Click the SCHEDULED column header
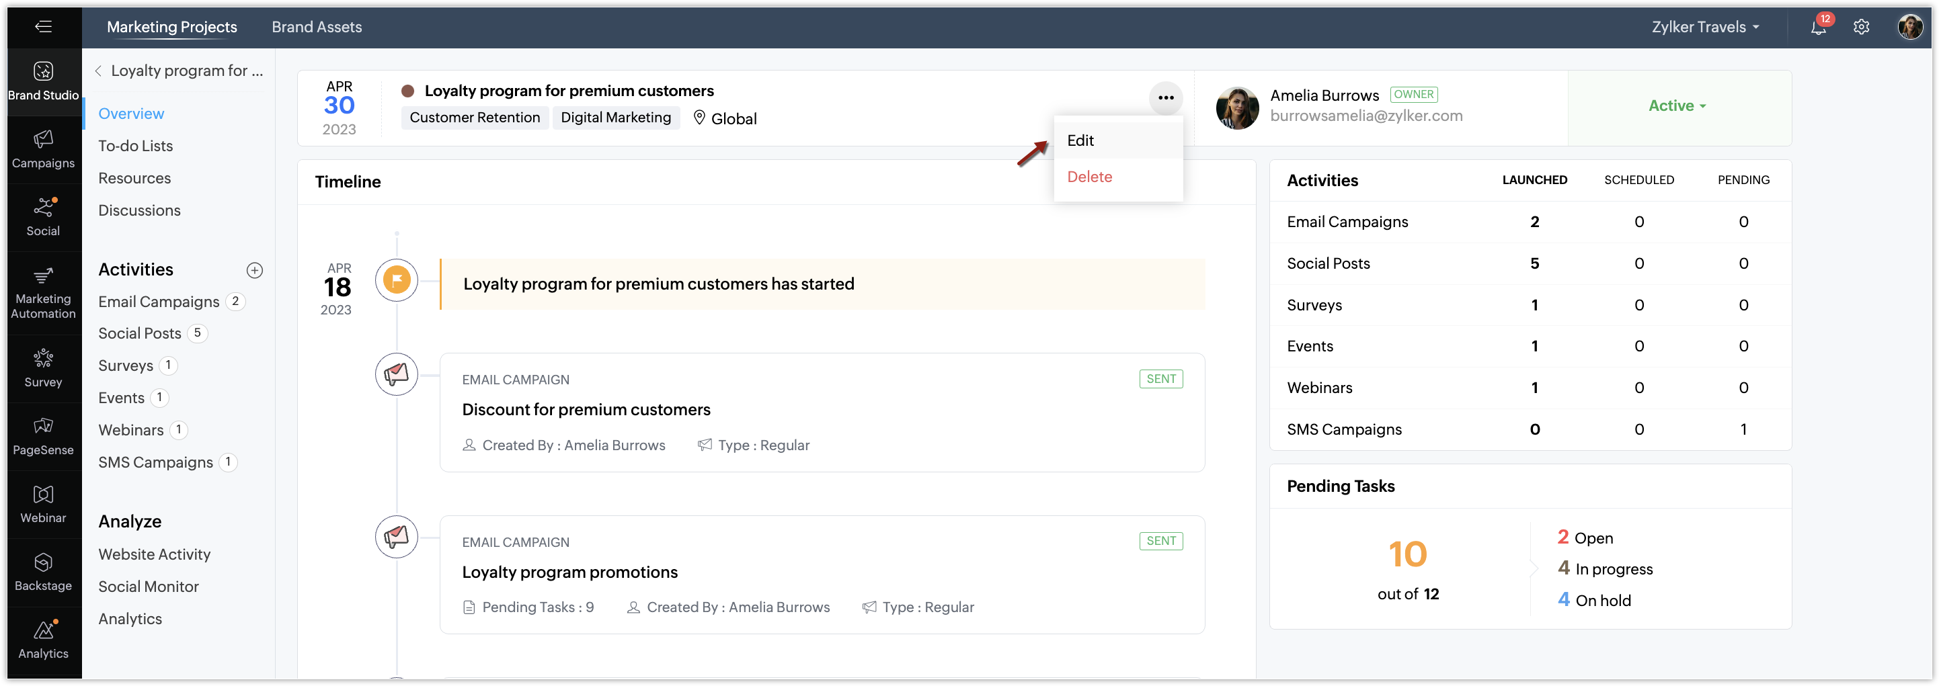 (1638, 181)
